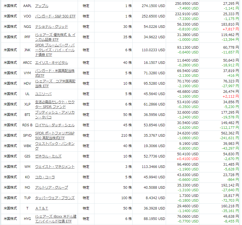This screenshot has height=225, width=242.
Task: Click the 1.7300 USD current price
Action: tap(189, 195)
